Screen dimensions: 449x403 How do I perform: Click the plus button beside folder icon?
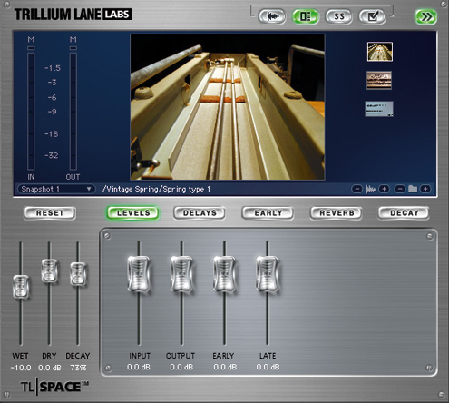pos(425,189)
